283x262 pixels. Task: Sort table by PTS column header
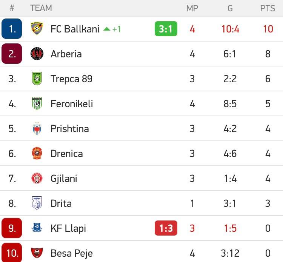pyautogui.click(x=268, y=8)
